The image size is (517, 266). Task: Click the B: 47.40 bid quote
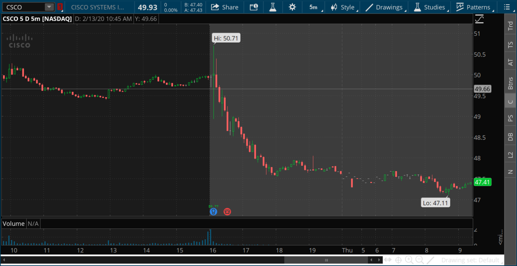click(x=193, y=4)
